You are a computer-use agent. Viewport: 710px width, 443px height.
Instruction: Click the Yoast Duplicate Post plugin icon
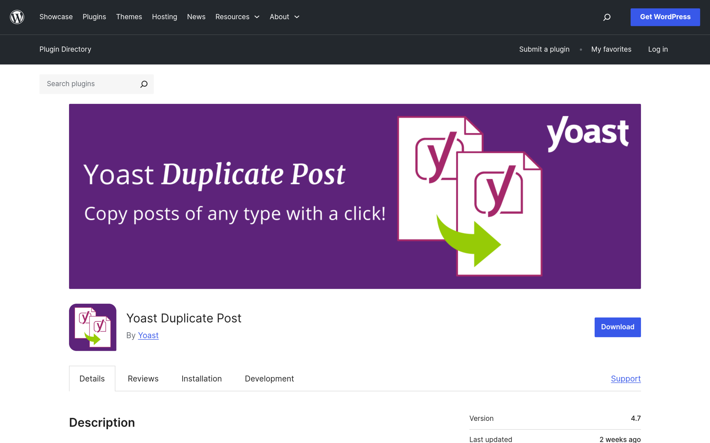click(x=93, y=327)
